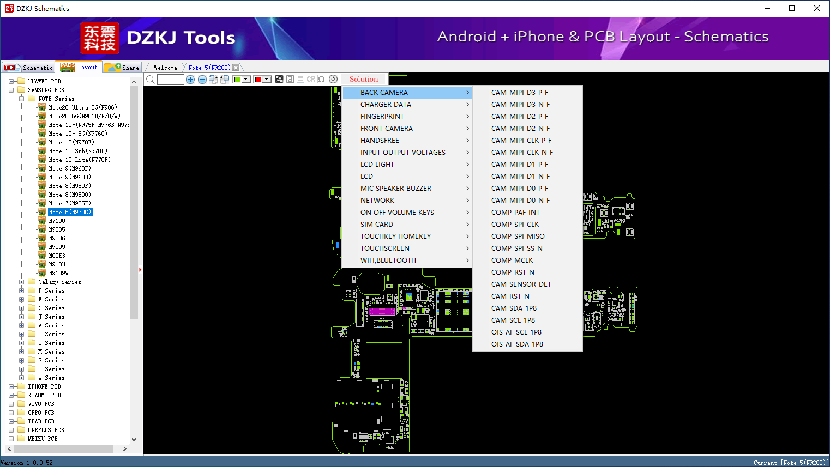Click the PADS icon beside Note20 Ultra 5G(N986)

tap(42, 107)
